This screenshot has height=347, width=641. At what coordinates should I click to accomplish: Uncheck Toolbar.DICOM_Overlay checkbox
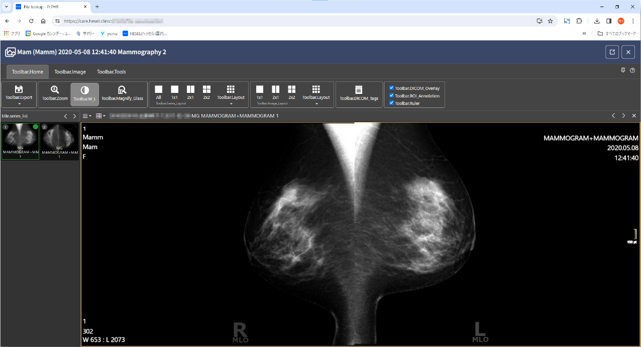(392, 88)
